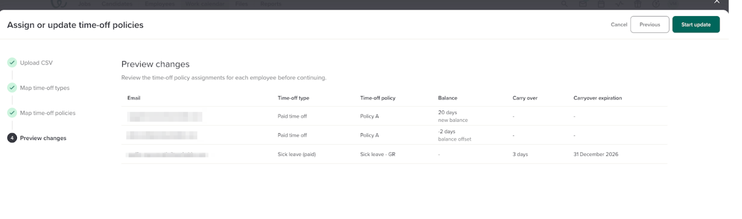Click the Candidates navigation item
The height and width of the screenshot is (219, 742).
[x=118, y=4]
